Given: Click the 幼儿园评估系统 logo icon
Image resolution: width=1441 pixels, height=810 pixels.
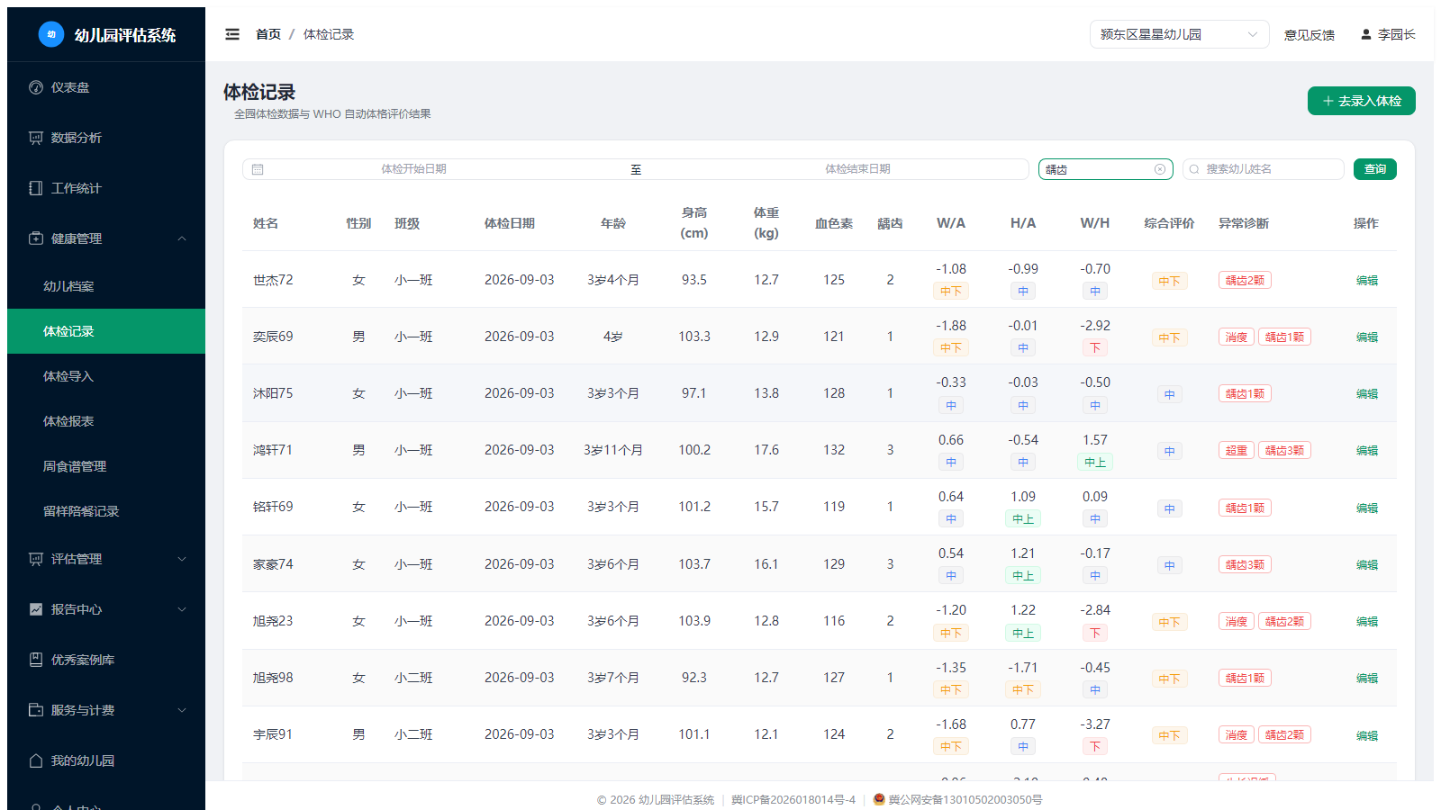Looking at the screenshot, I should click(51, 34).
